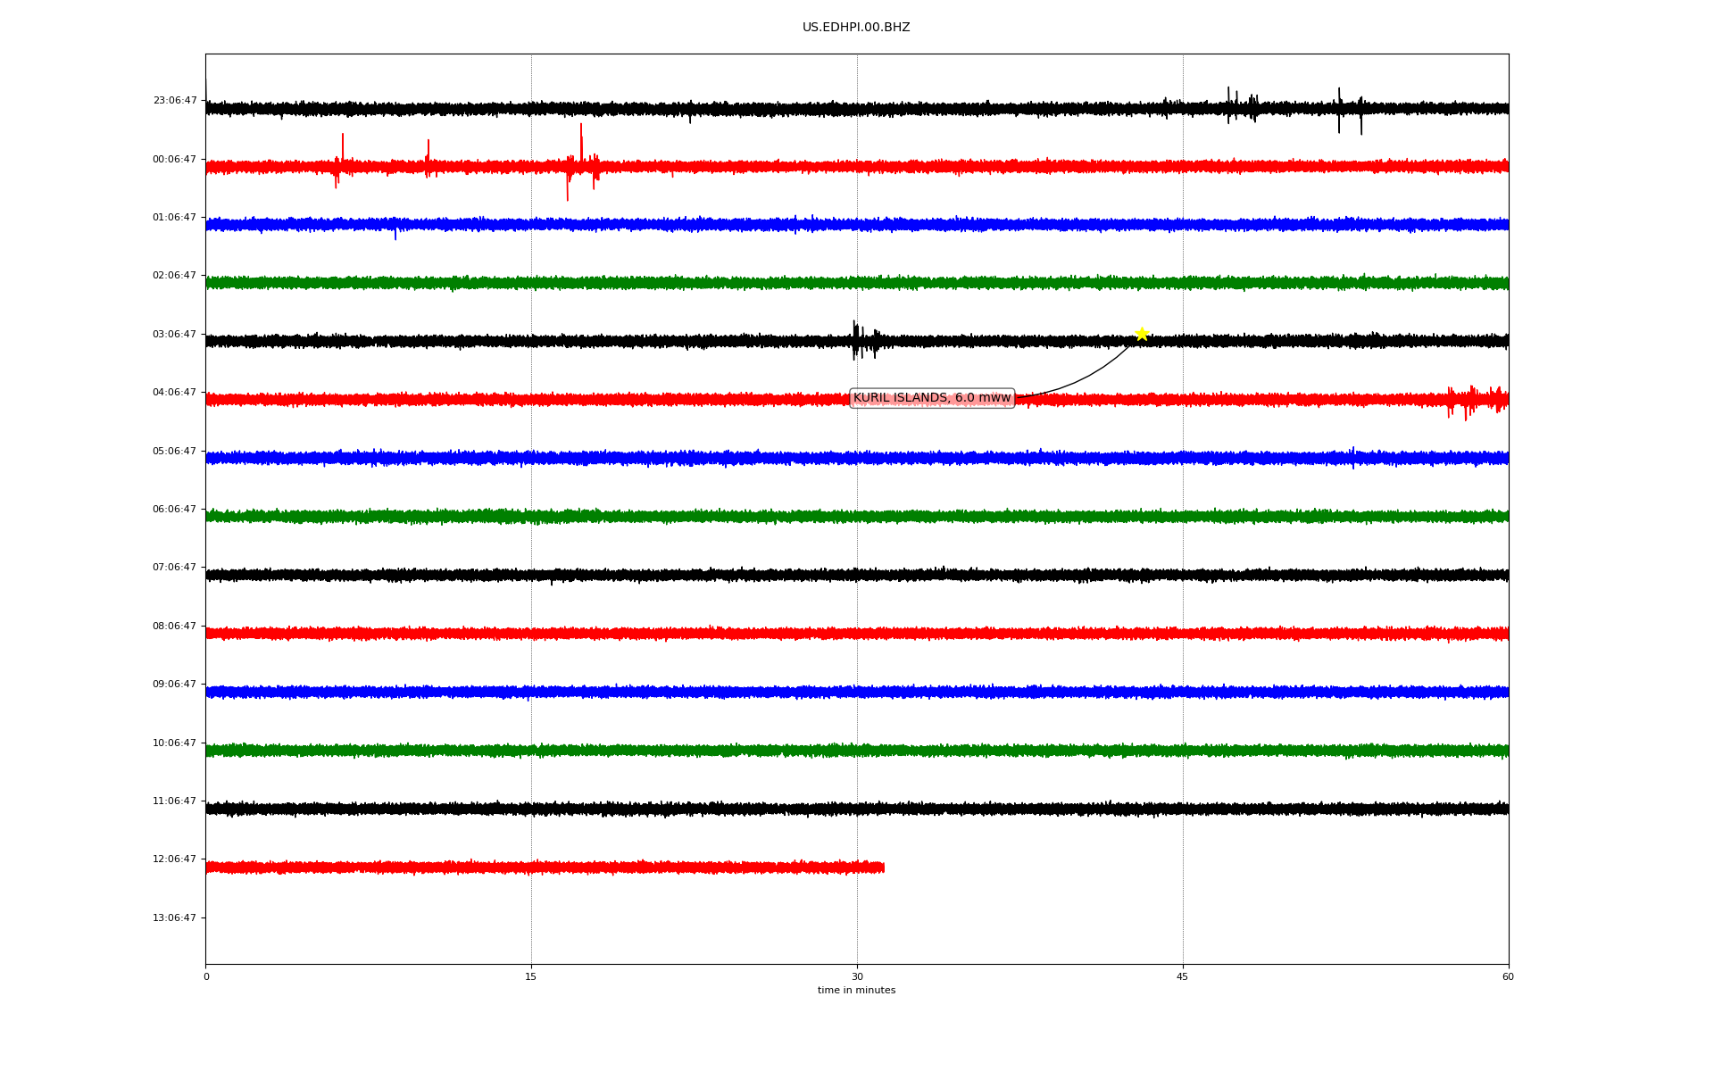The image size is (1714, 1071).
Task: Click the end of the partial 12:06:47 red trace
Action: (882, 868)
